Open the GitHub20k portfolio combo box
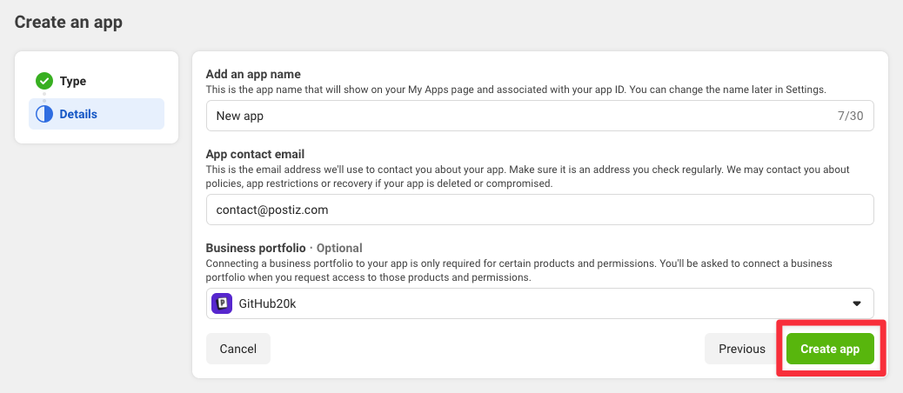 click(539, 303)
